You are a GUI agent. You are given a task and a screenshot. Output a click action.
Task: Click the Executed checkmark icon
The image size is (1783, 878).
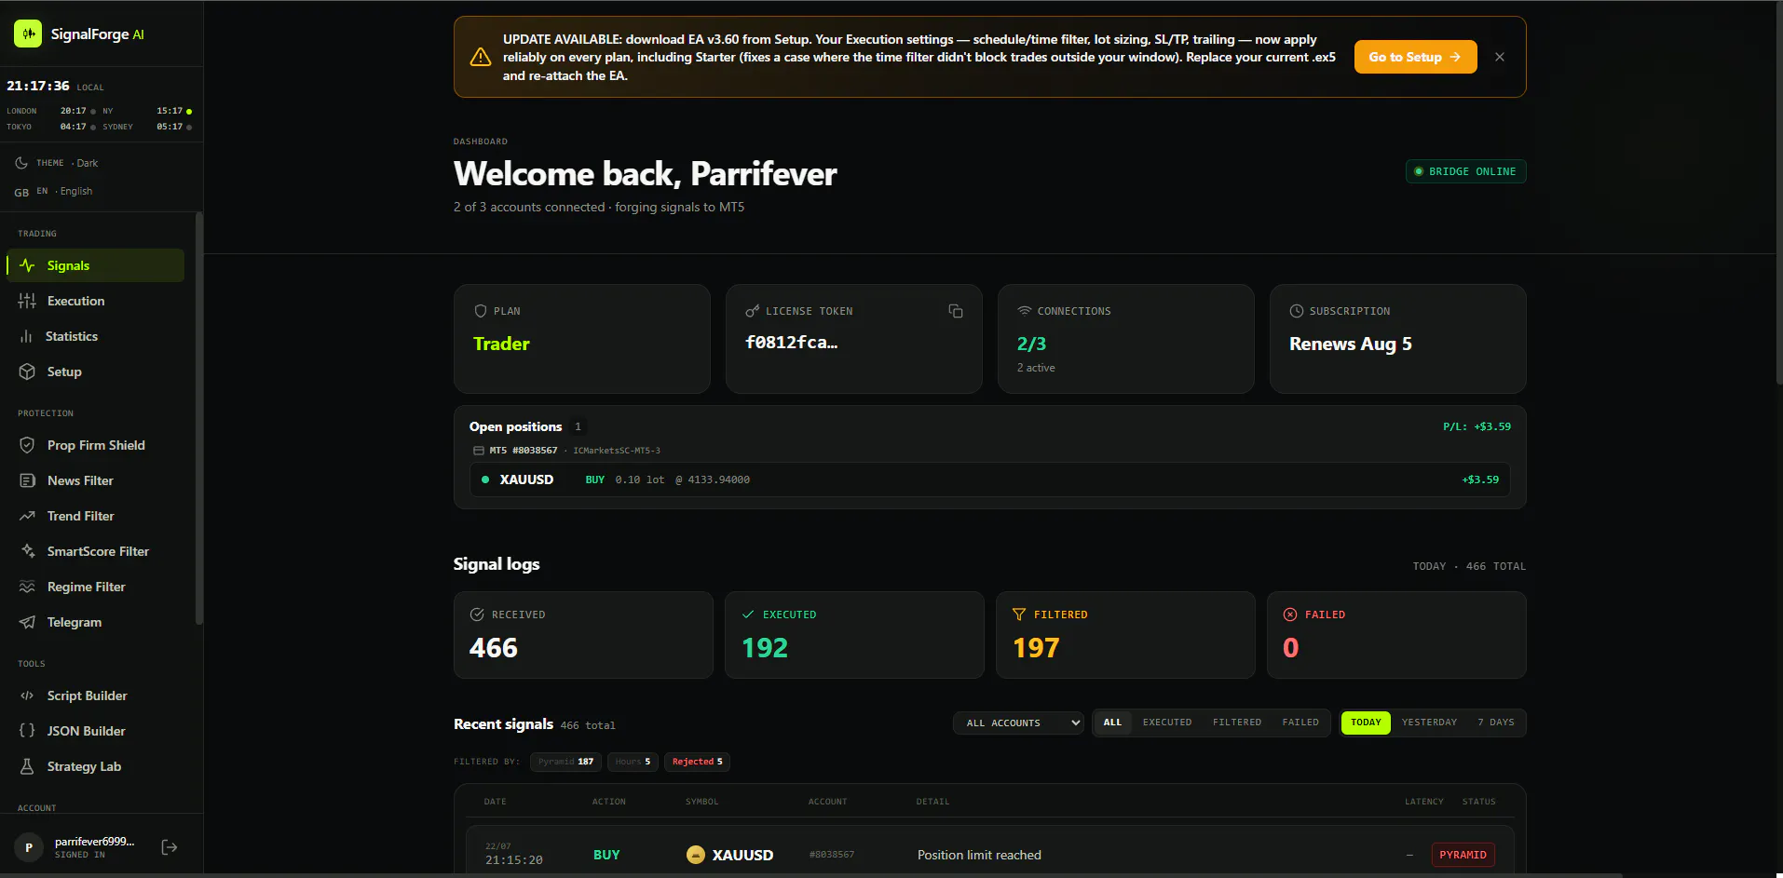[748, 615]
